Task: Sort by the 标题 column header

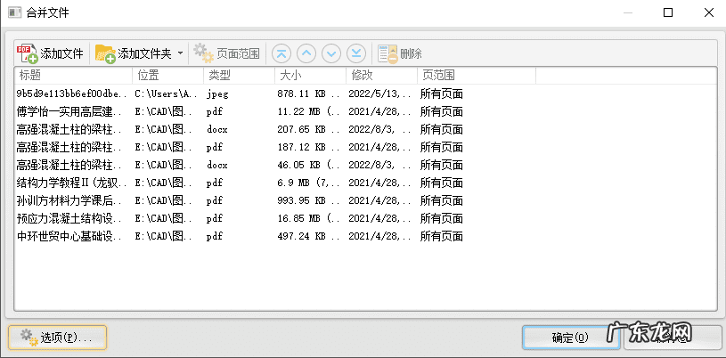Action: tap(74, 76)
